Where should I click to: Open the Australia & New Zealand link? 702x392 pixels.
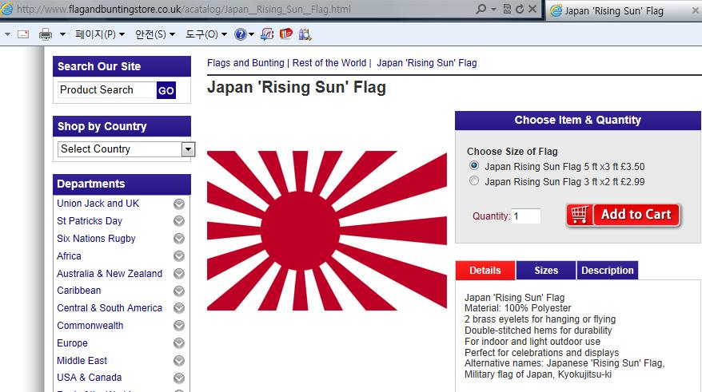tap(110, 274)
